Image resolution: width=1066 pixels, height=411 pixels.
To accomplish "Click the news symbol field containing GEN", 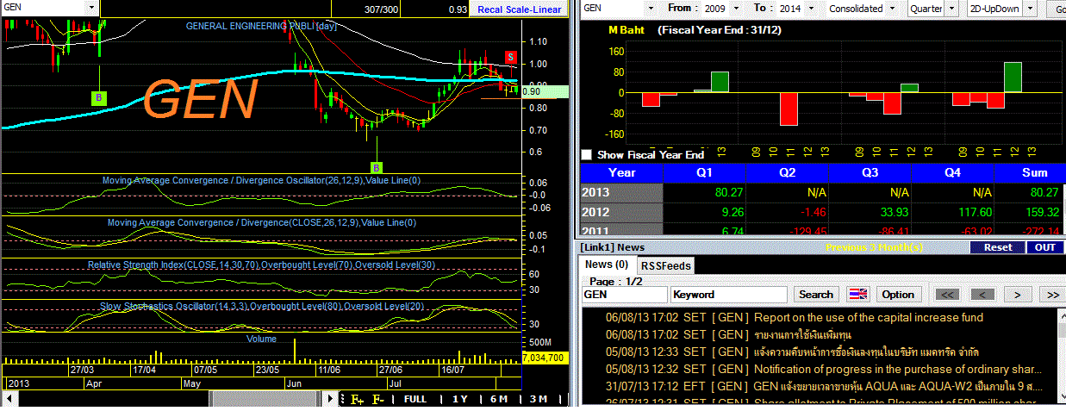I will coord(624,295).
